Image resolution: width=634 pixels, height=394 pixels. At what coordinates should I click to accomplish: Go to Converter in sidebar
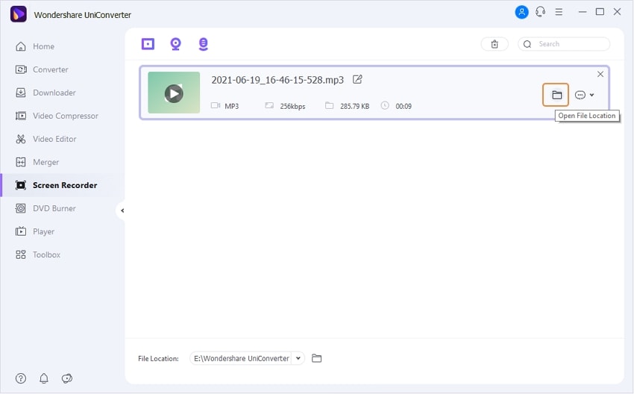pyautogui.click(x=42, y=69)
